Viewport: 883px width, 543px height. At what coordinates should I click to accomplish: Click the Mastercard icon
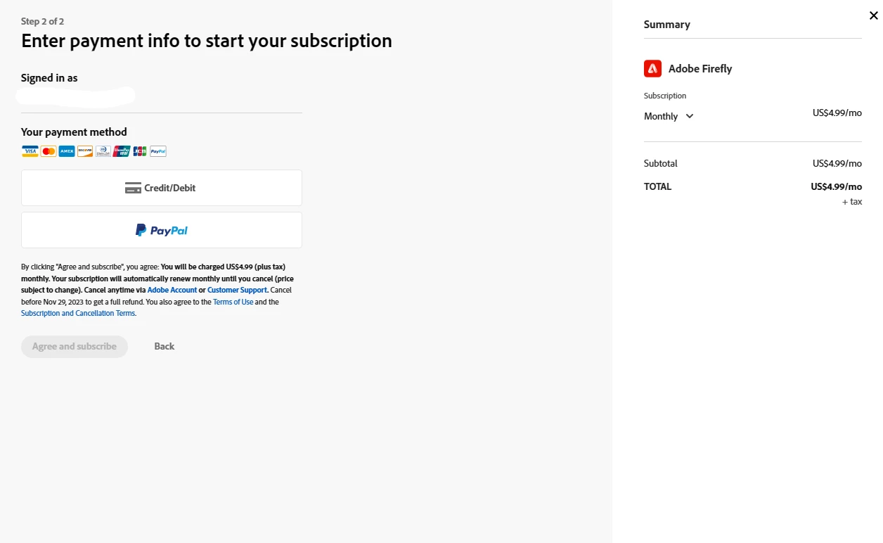point(48,151)
